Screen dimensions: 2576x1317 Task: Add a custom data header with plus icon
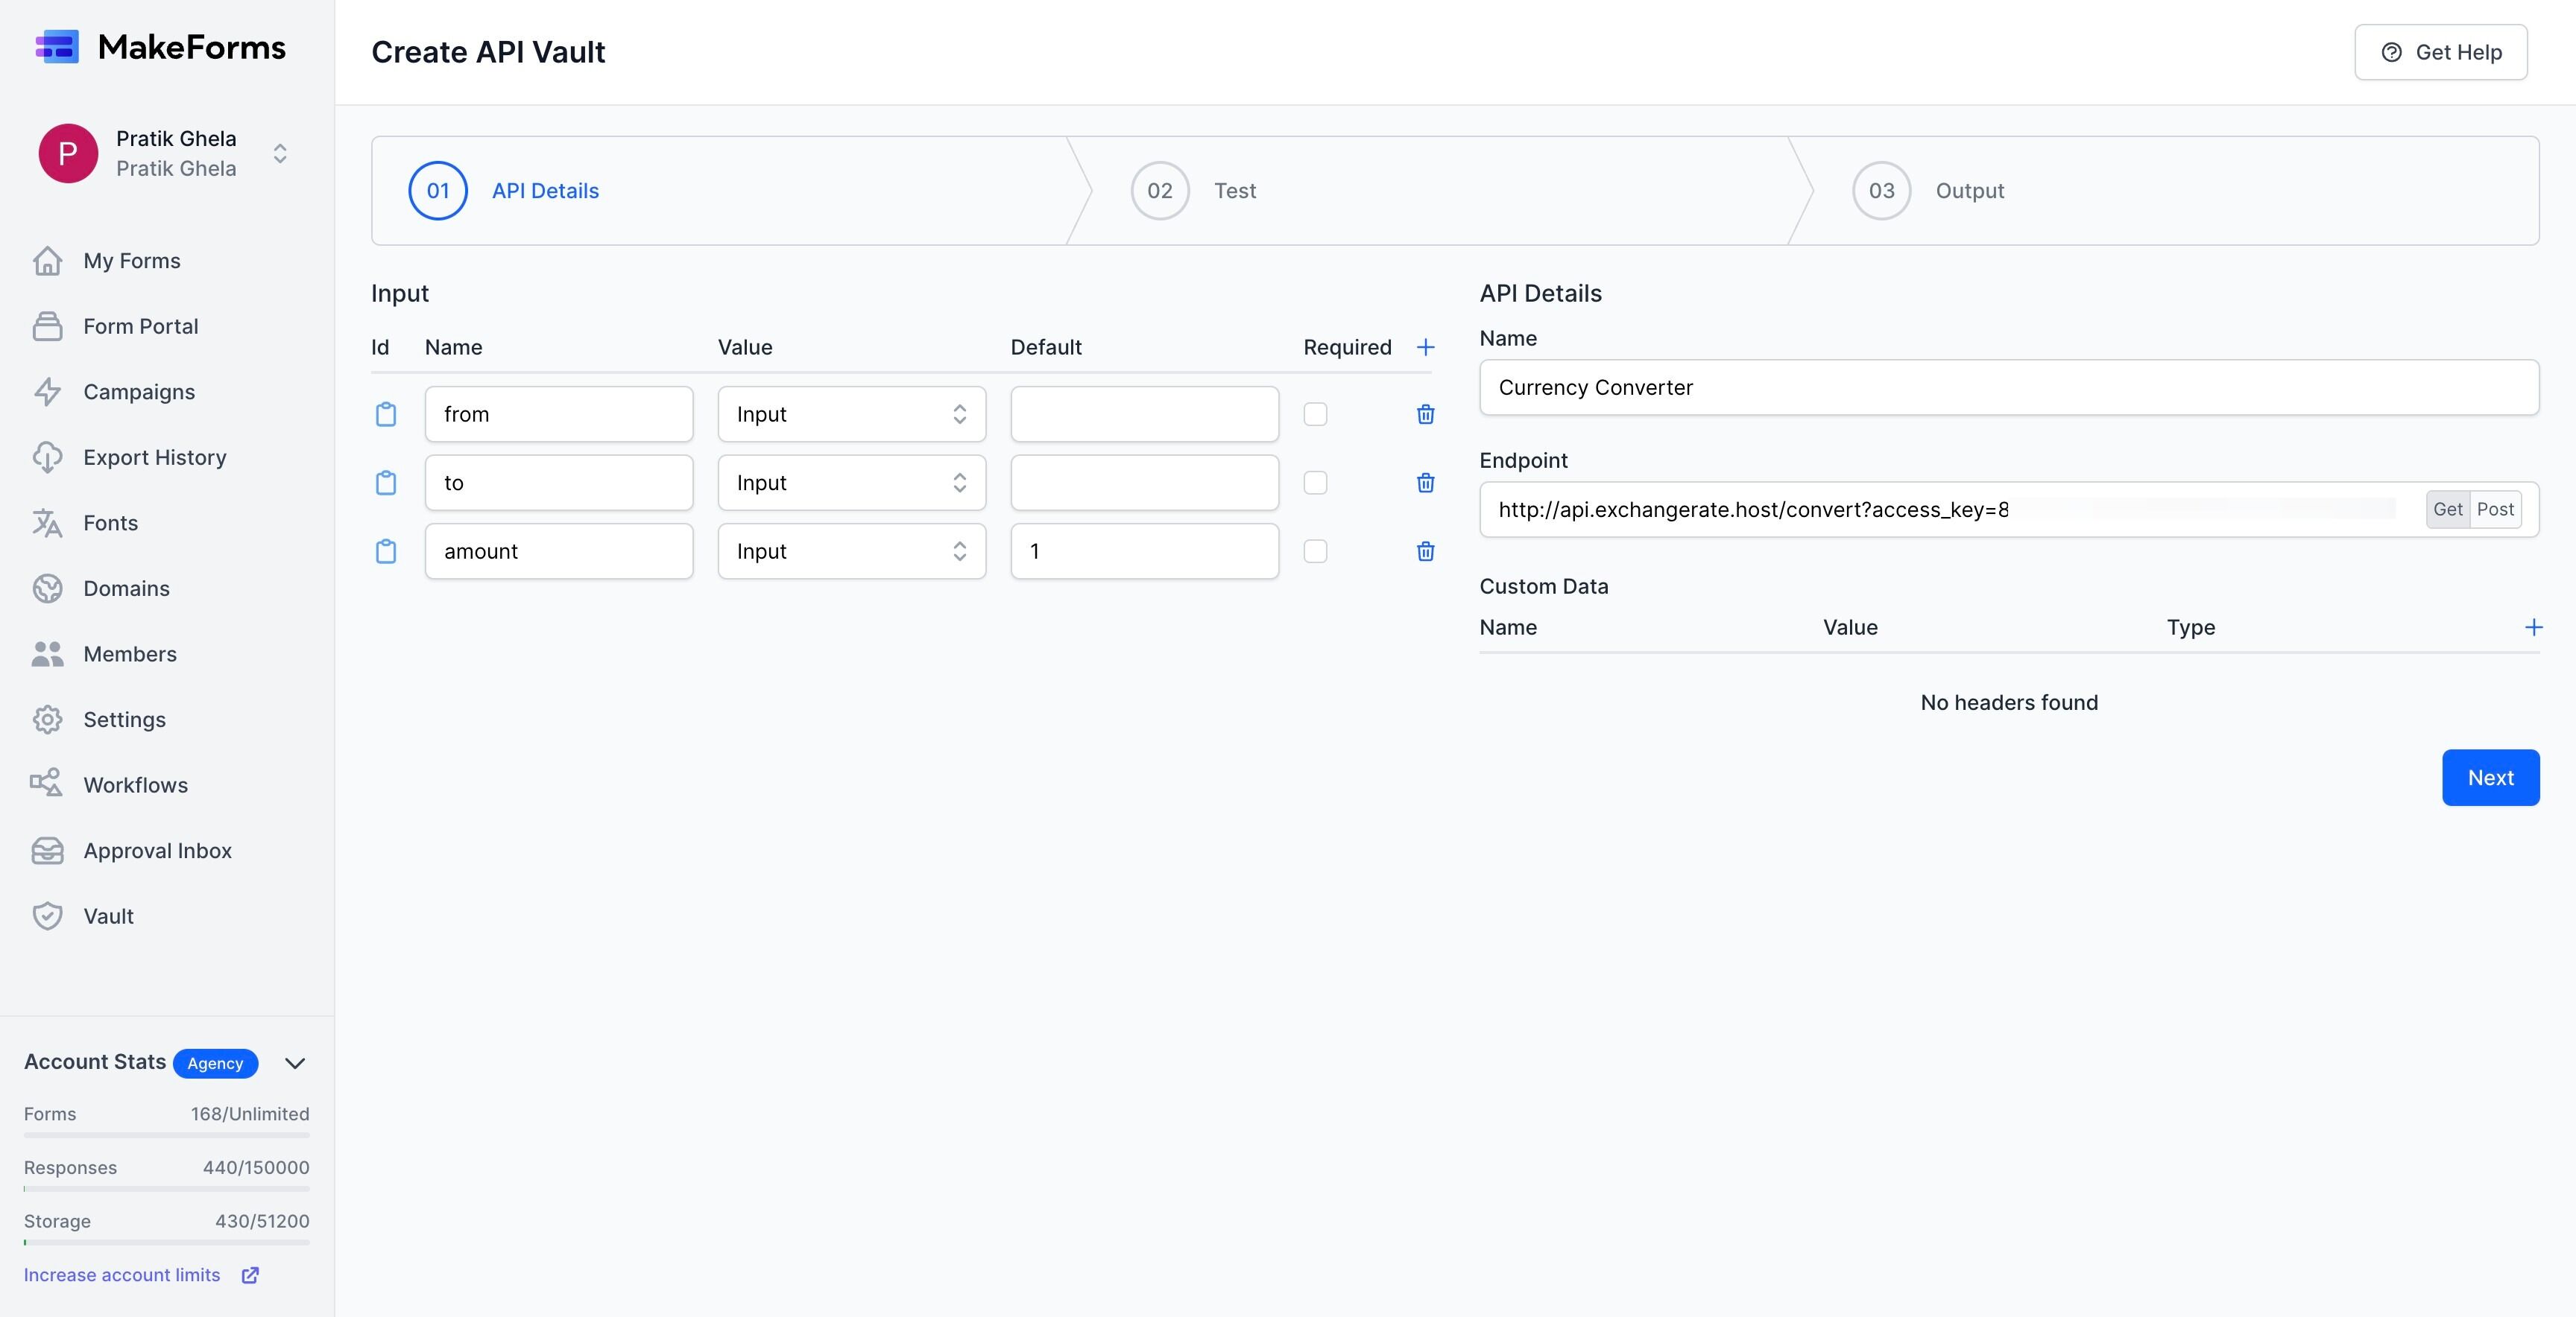pyautogui.click(x=2533, y=627)
